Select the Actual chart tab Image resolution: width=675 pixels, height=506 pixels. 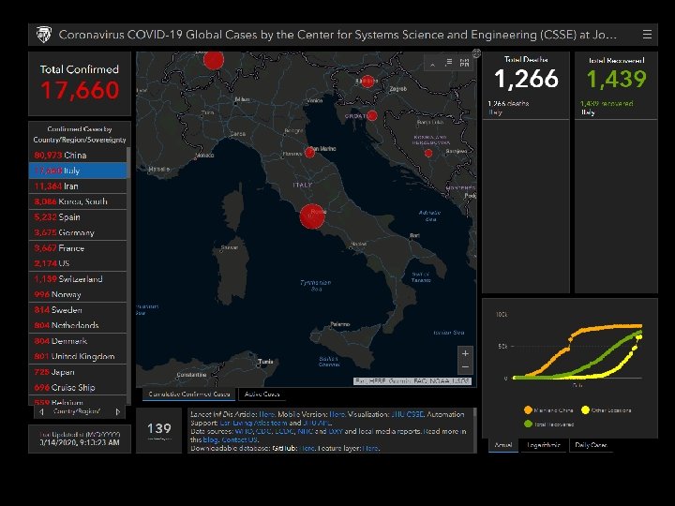(503, 445)
